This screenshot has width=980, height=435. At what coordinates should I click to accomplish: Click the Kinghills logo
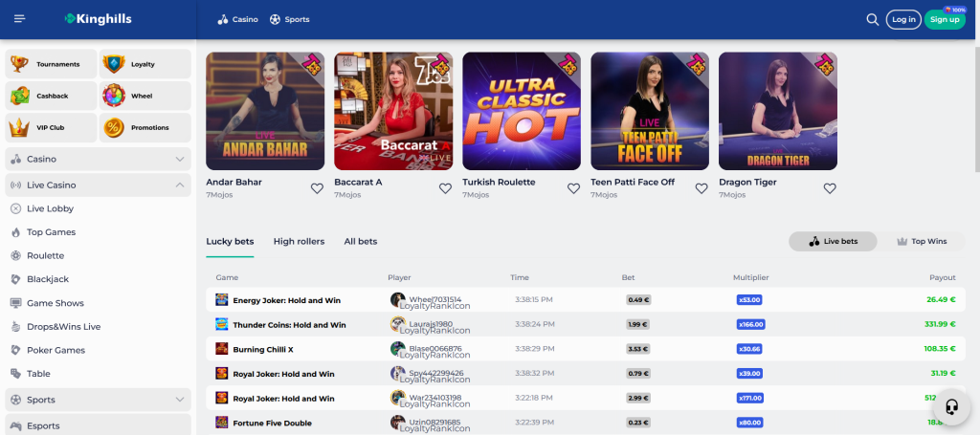click(x=99, y=19)
